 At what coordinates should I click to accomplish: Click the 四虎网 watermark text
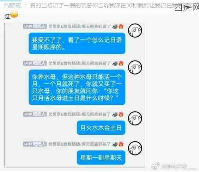point(187,7)
